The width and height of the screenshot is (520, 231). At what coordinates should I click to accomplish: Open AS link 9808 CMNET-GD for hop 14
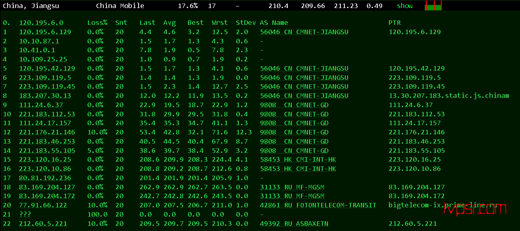coord(294,151)
